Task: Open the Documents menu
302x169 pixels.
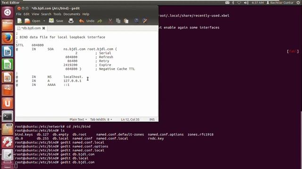Action: click(72, 14)
